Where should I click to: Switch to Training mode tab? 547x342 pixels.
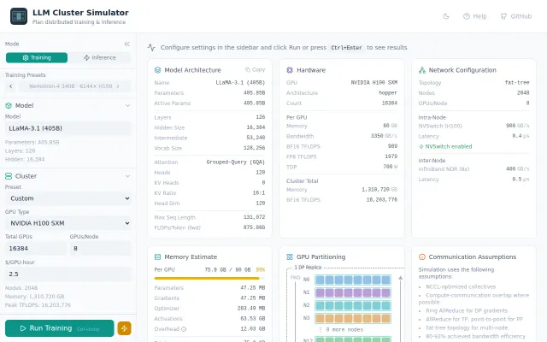pyautogui.click(x=37, y=57)
